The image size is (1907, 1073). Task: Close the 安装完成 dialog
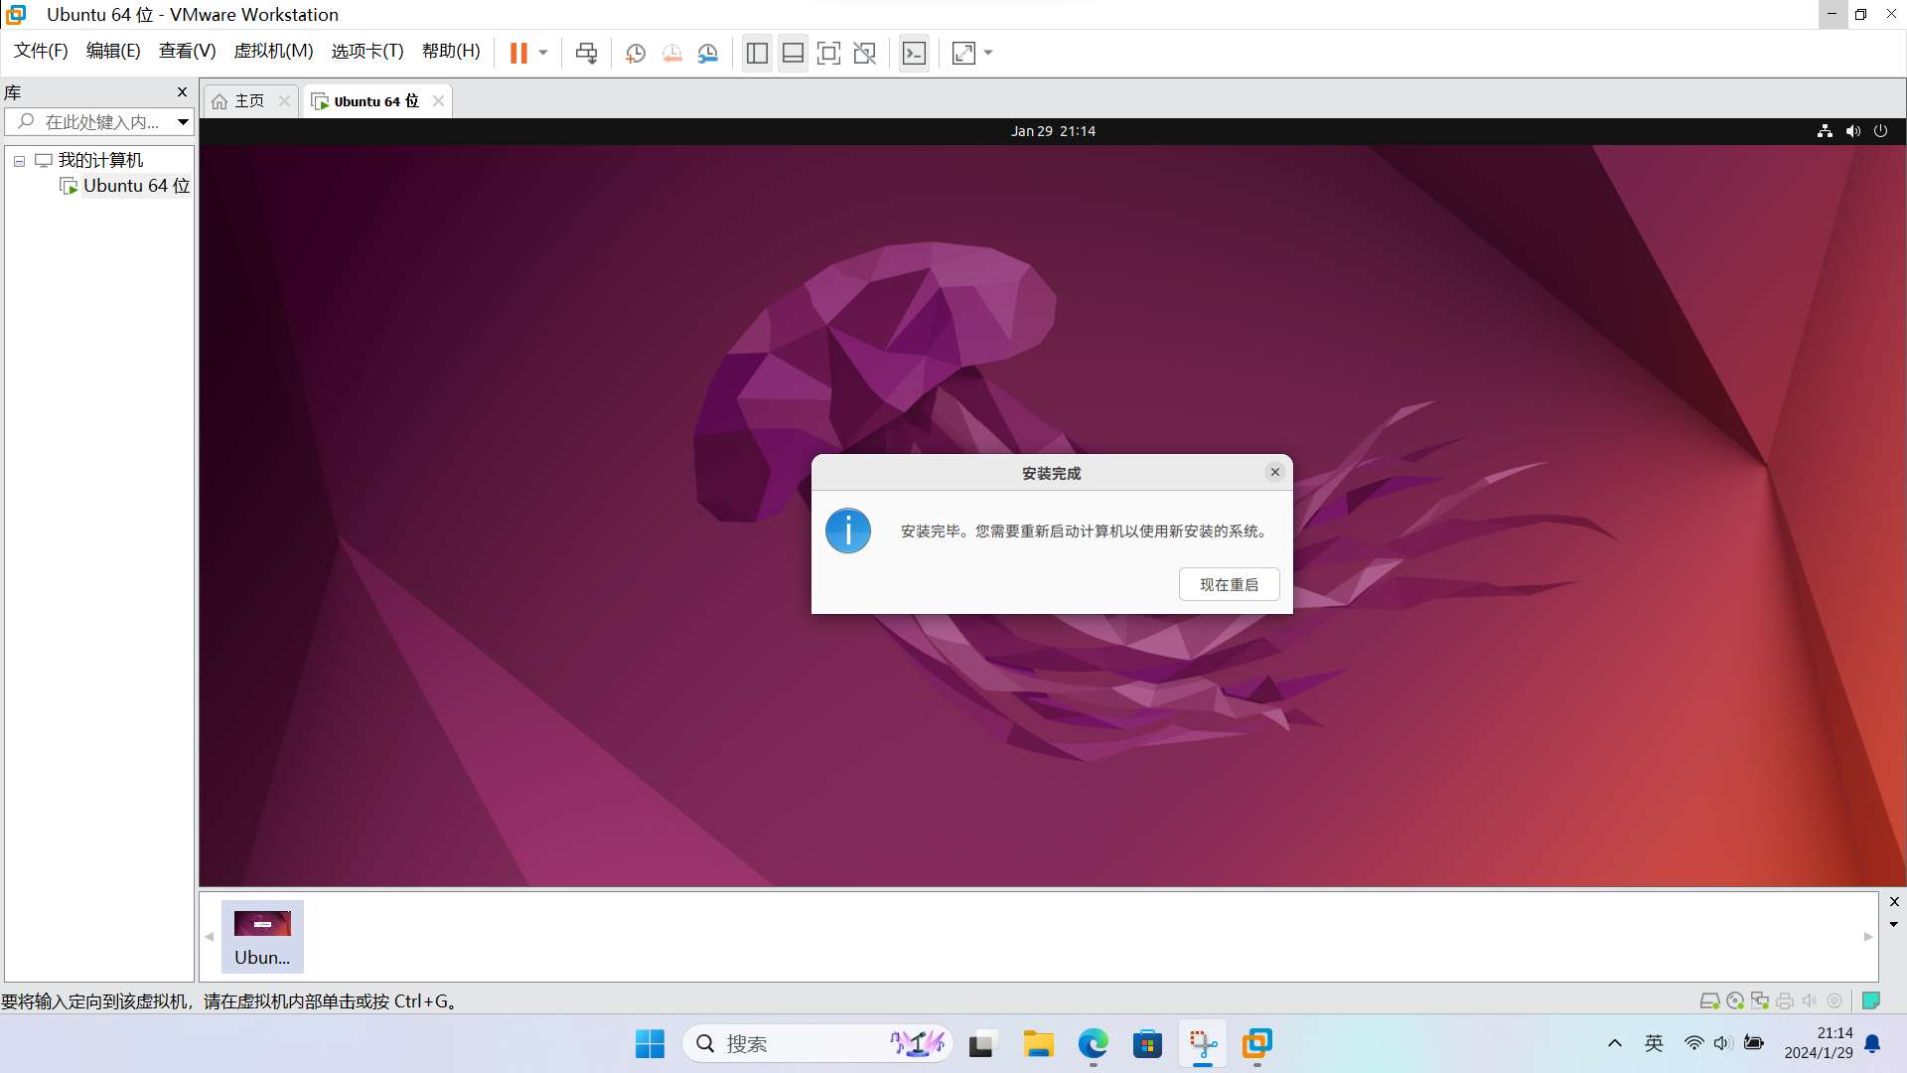1275,472
